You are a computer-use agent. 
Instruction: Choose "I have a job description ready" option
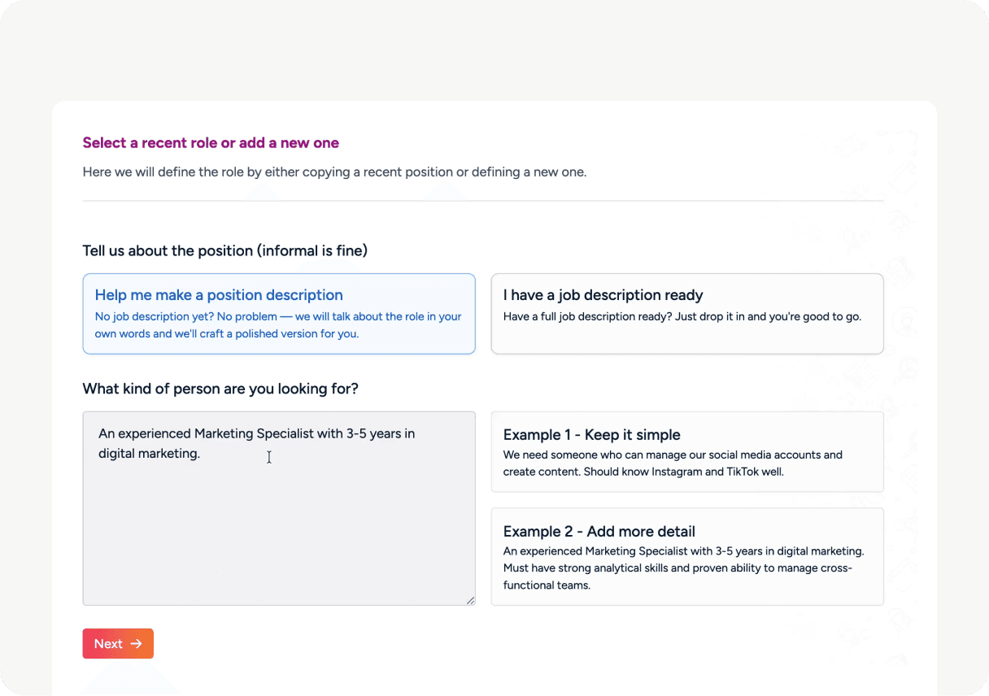[x=603, y=295]
